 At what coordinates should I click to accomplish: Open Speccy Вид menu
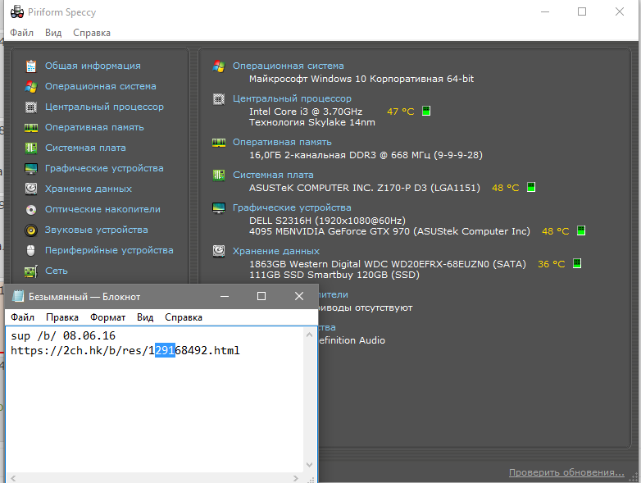[53, 33]
